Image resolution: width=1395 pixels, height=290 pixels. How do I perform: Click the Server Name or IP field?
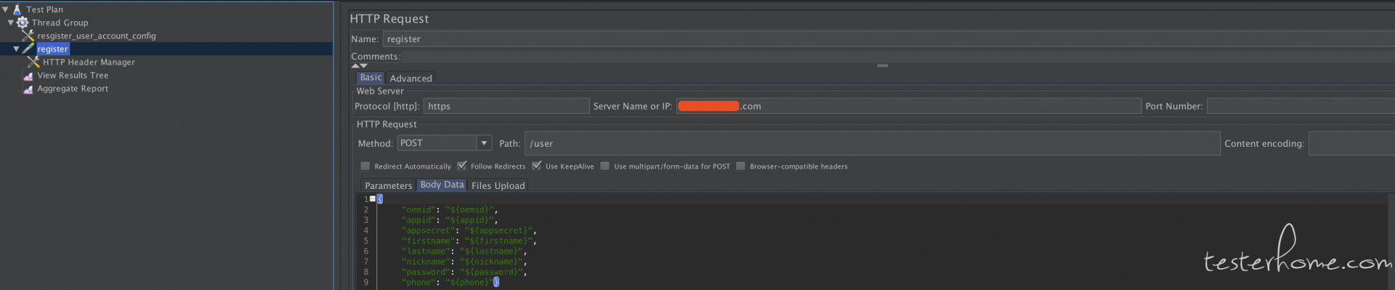point(909,106)
